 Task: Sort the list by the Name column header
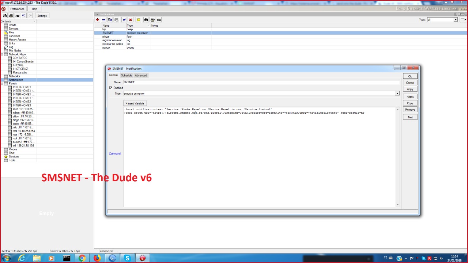114,26
